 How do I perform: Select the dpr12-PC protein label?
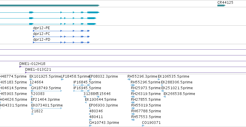point(41,34)
